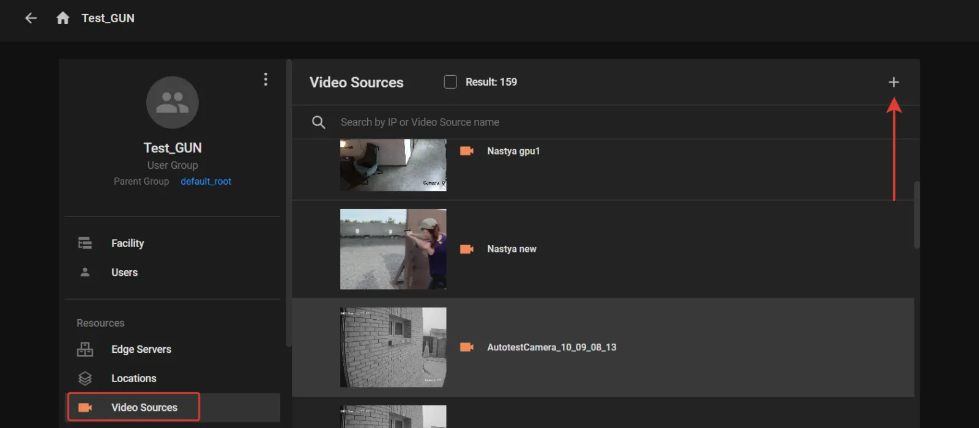Click the Video Sources panel heading
Screen dimensions: 979x428
tap(357, 82)
